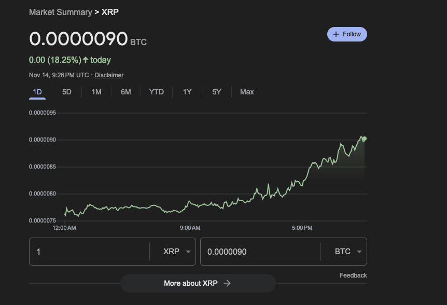Click the Nov 14, 9:26 PM UTC timestamp
The width and height of the screenshot is (447, 305).
pyautogui.click(x=59, y=75)
